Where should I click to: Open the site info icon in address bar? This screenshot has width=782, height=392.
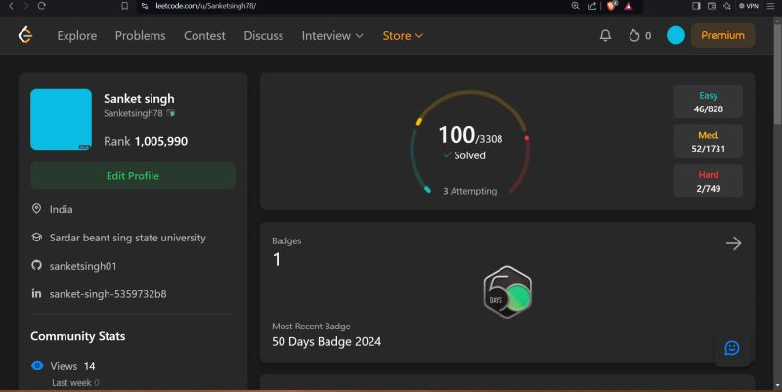point(144,6)
